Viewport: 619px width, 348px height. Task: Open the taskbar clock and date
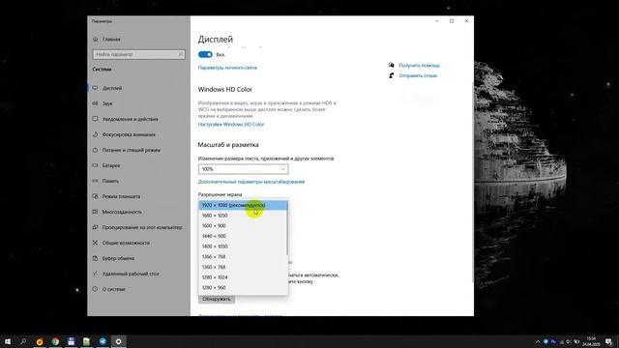[x=591, y=341]
